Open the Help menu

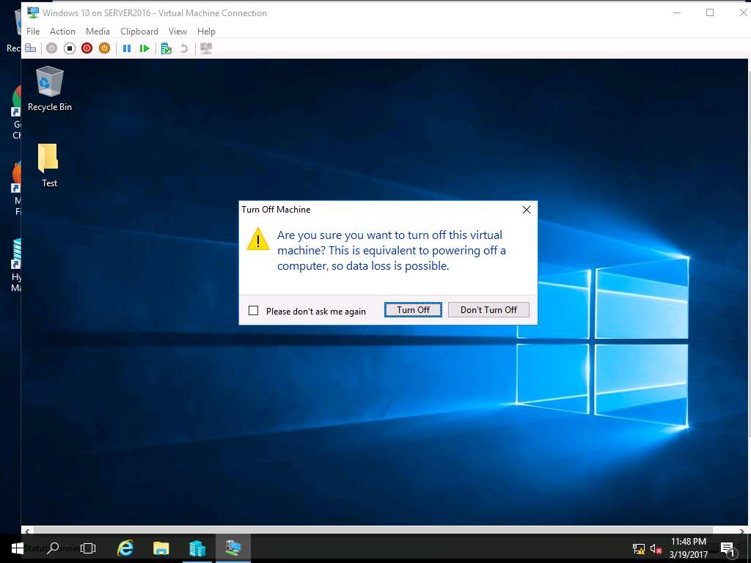tap(206, 31)
